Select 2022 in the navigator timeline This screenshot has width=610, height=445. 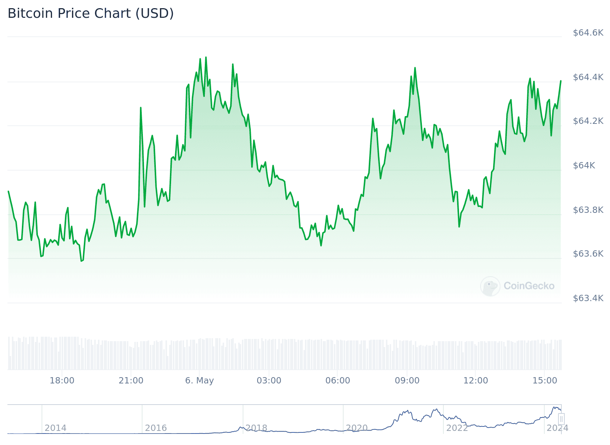[457, 428]
